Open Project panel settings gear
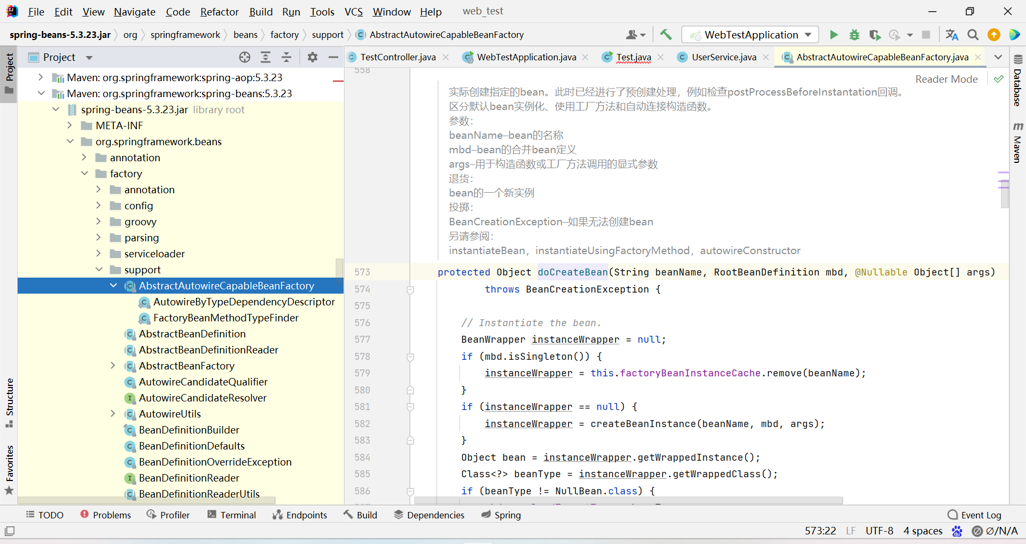 313,57
